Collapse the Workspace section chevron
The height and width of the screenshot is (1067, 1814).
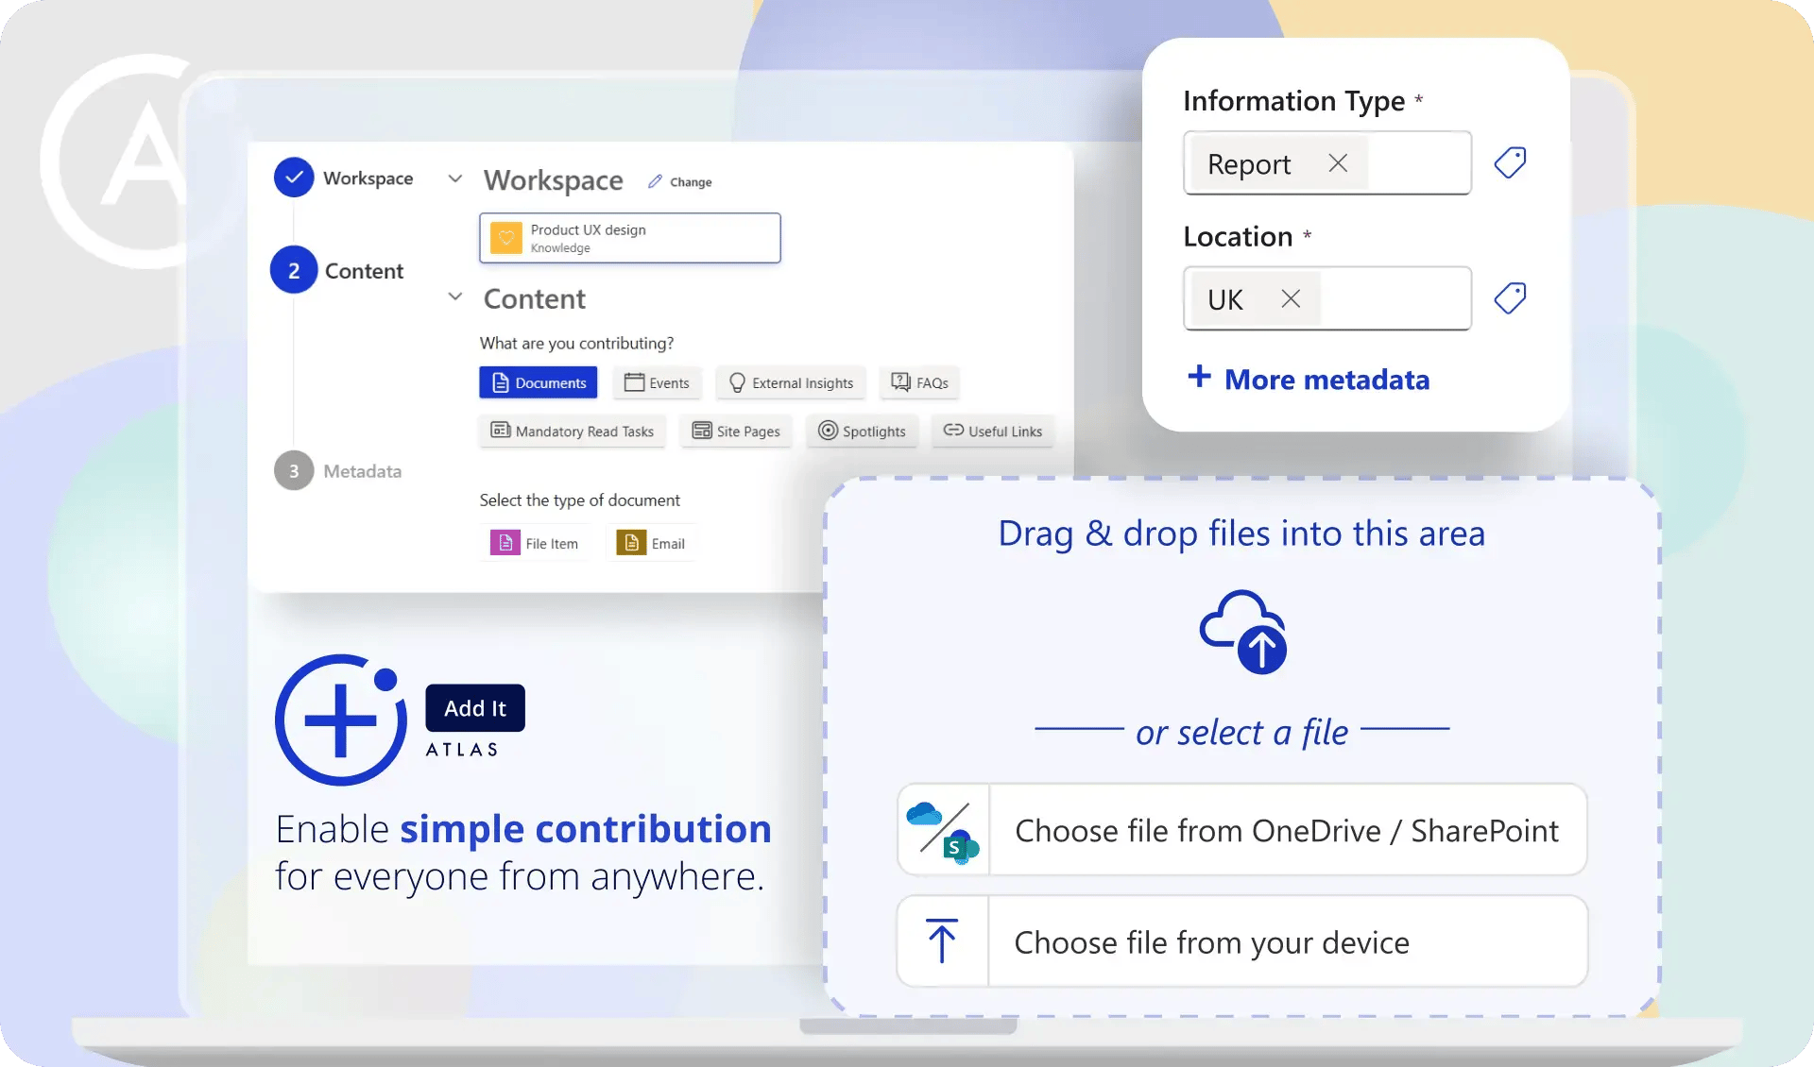(455, 178)
